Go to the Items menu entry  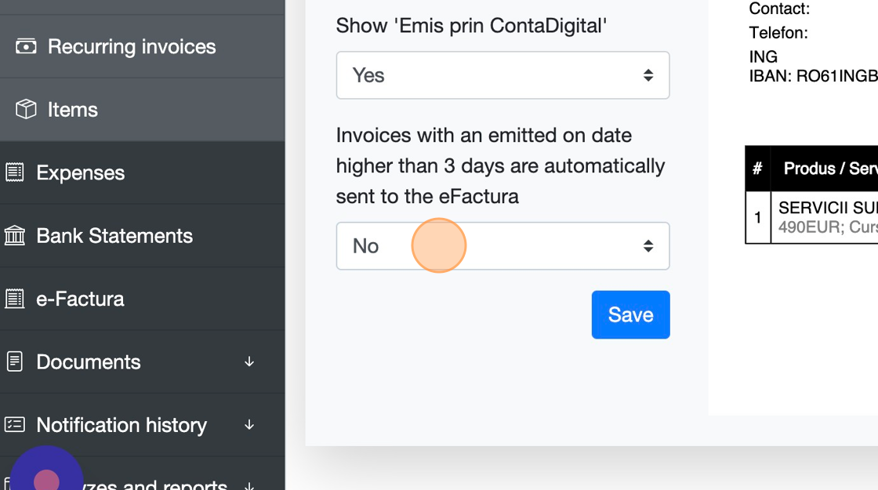(x=73, y=110)
